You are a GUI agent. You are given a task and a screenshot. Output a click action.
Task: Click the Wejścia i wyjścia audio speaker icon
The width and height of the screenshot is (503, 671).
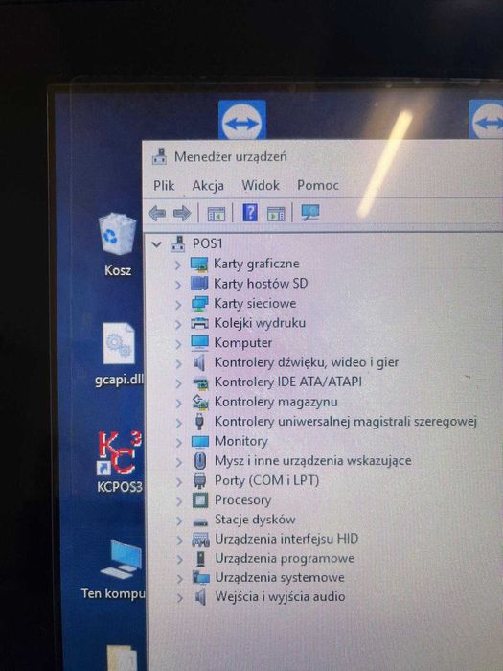coord(200,597)
